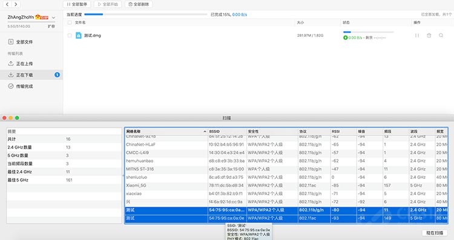The width and height of the screenshot is (454, 240).
Task: Select the Xiaomi_5G network row
Action: tap(286, 186)
